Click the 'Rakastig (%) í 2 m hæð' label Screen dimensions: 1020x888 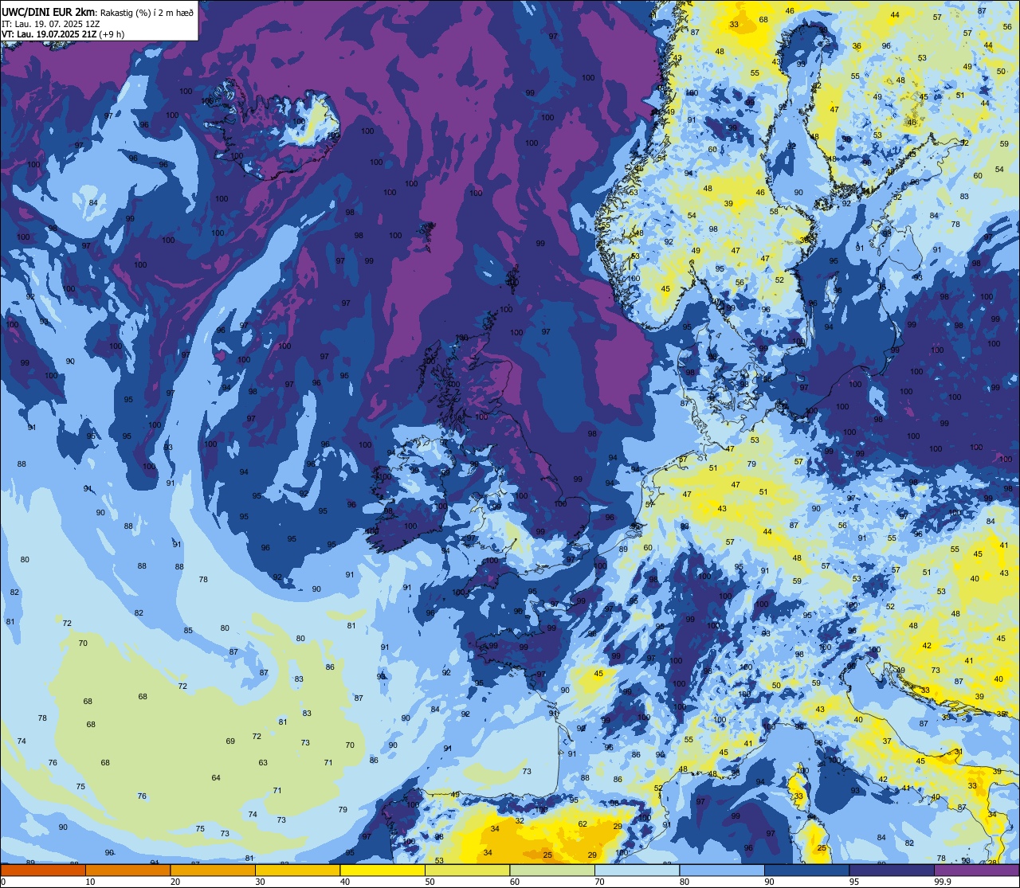click(147, 13)
